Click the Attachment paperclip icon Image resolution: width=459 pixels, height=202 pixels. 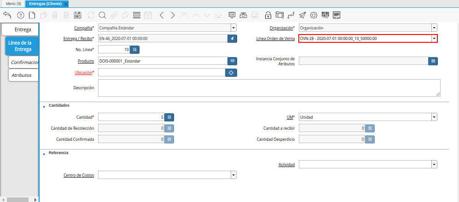click(114, 15)
